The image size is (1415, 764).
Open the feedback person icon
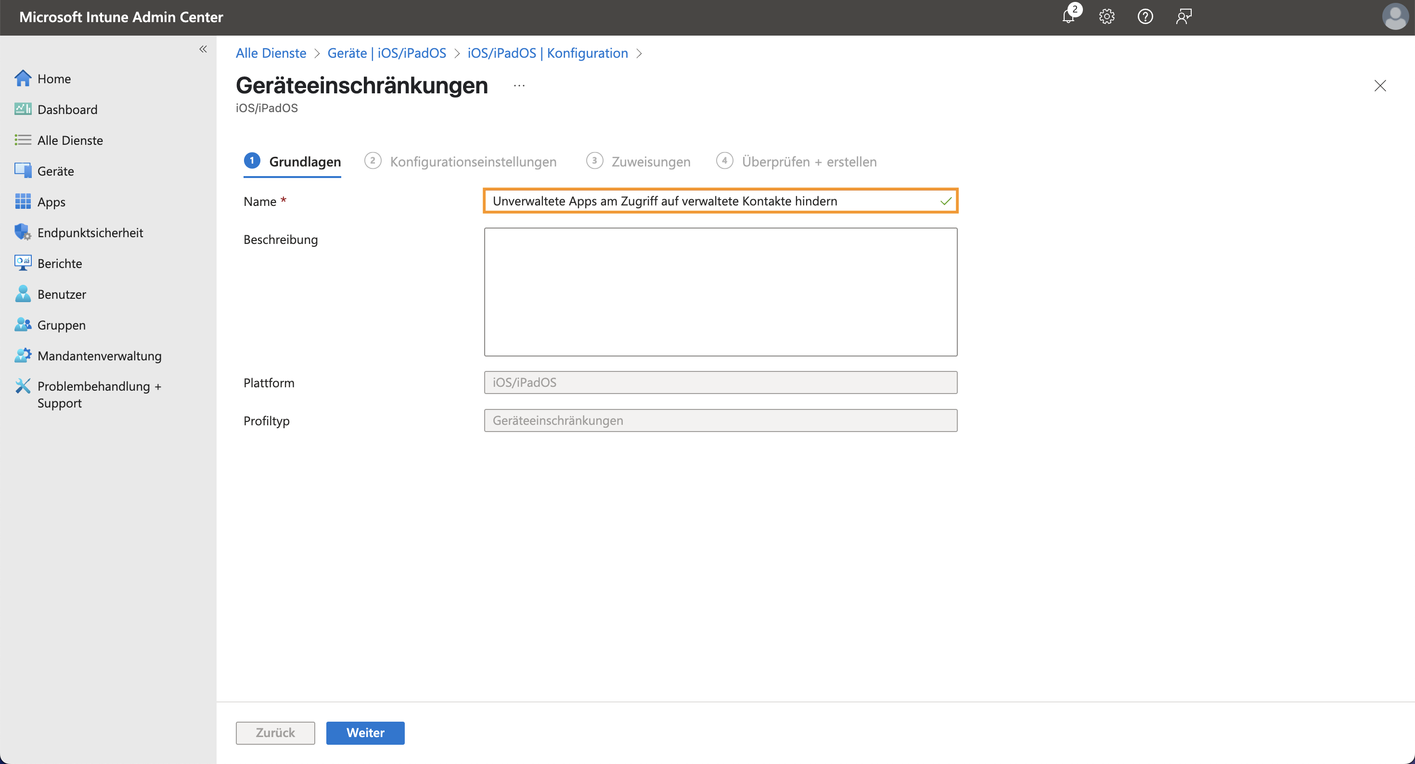pyautogui.click(x=1184, y=16)
